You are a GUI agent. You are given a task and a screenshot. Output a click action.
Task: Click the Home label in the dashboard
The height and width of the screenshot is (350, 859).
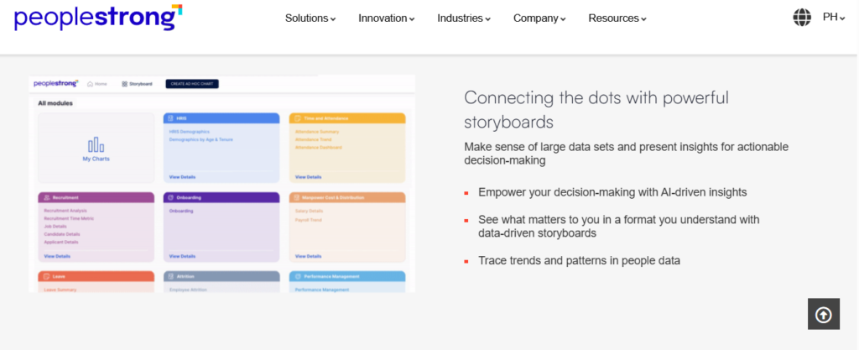tap(101, 84)
